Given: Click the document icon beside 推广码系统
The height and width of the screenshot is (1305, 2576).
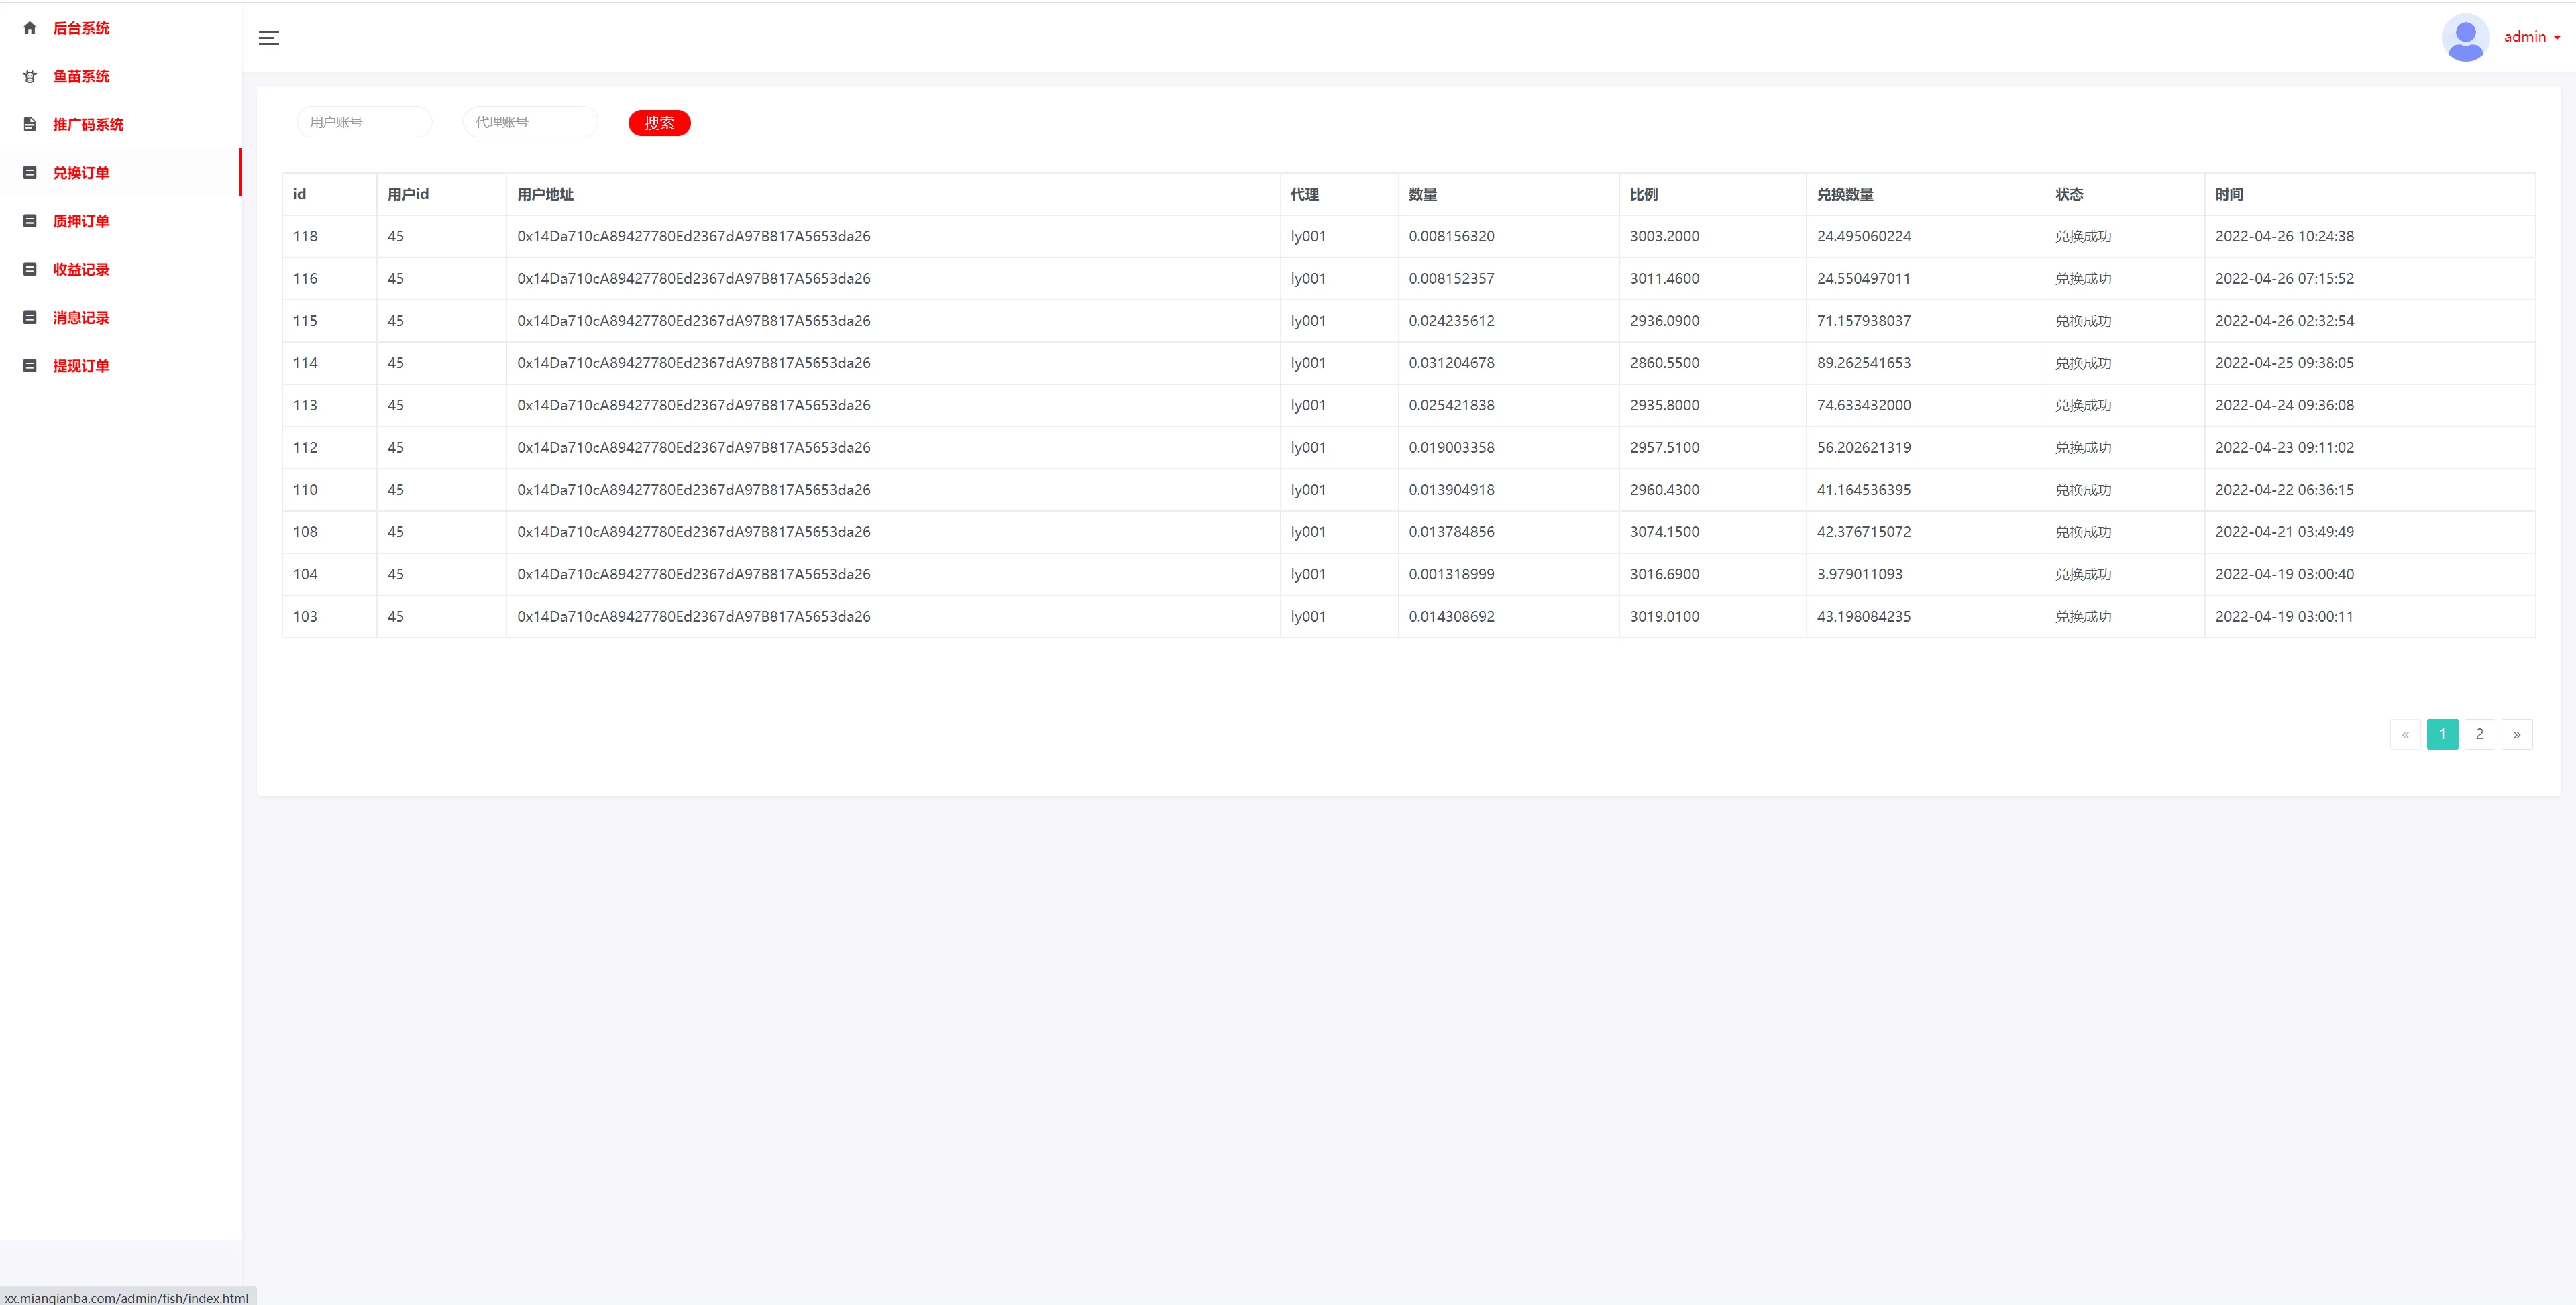Looking at the screenshot, I should [30, 125].
